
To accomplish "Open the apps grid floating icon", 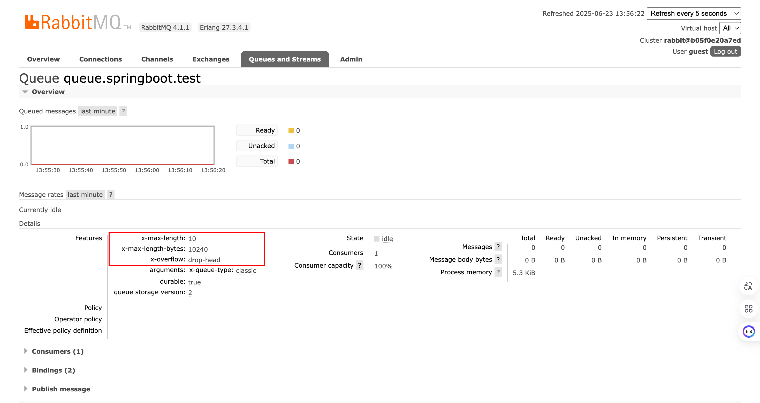I will [x=748, y=308].
